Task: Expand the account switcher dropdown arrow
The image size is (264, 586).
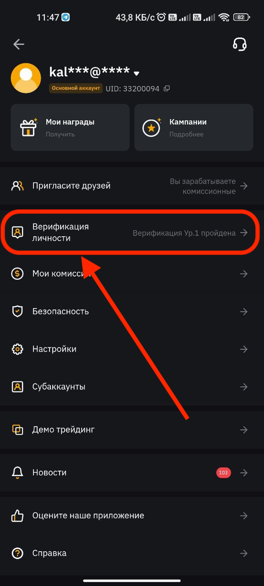Action: click(x=137, y=73)
